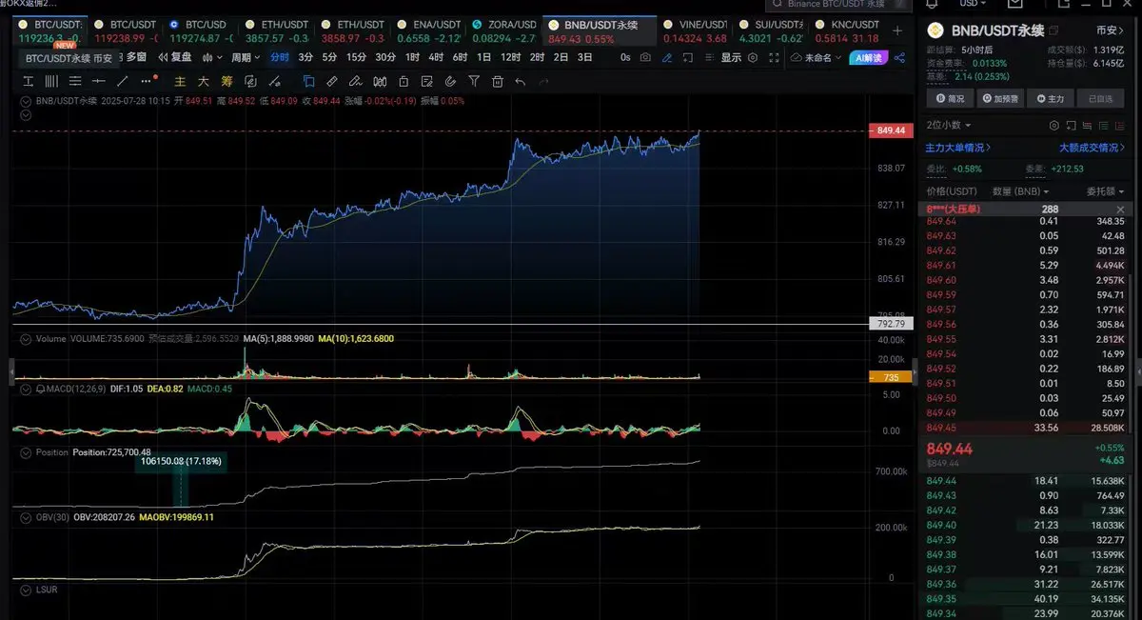Viewport: 1142px width, 620px height.
Task: Share the chart via share icon
Action: [899, 57]
